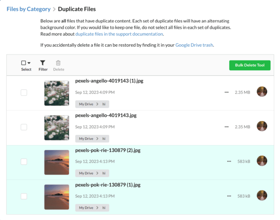The height and width of the screenshot is (220, 280).
Task: Expand the Select dropdown arrow
Action: 29,63
